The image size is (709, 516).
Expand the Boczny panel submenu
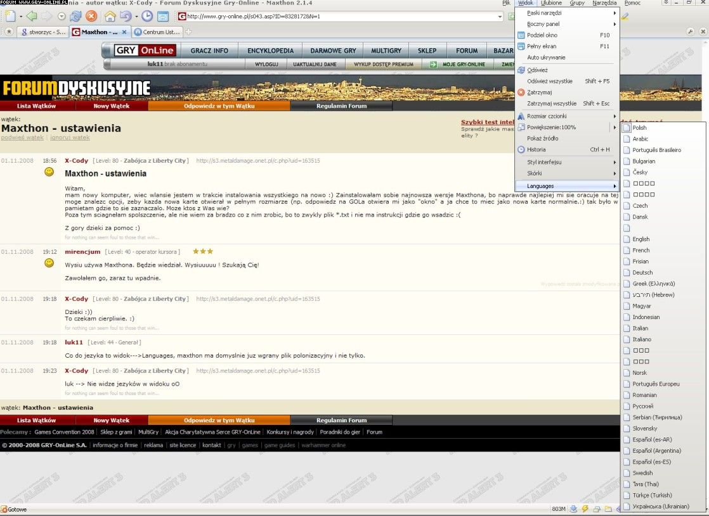567,24
